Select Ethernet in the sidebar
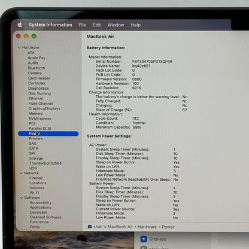The height and width of the screenshot is (249, 249). (x=36, y=98)
